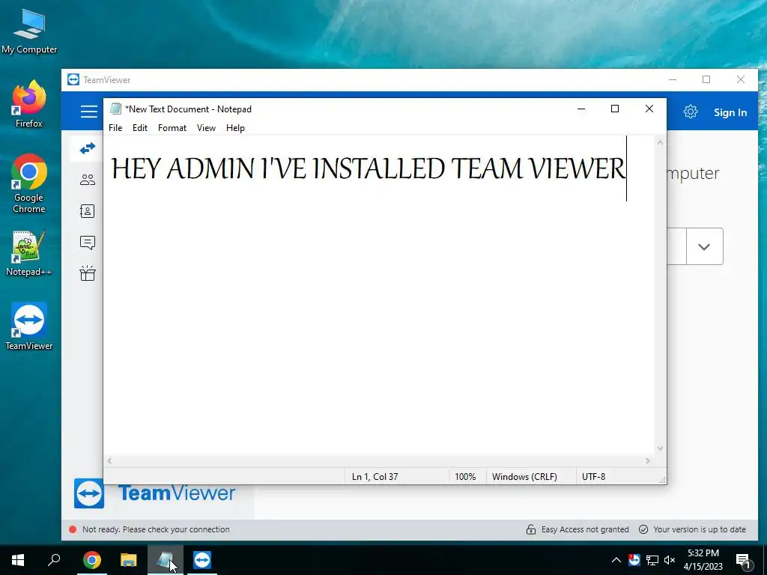Open TeamViewer hamburger menu
Screen dimensions: 767x575
tap(89, 112)
